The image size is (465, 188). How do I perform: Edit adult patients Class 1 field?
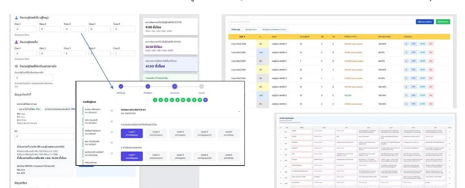(x=25, y=29)
